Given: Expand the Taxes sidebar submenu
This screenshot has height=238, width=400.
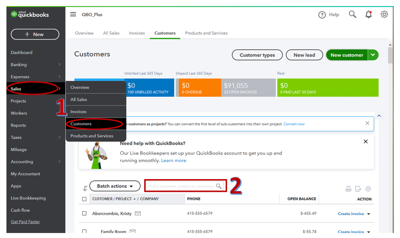Looking at the screenshot, I should pos(59,137).
